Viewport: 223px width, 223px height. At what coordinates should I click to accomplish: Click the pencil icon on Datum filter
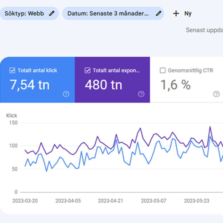coord(158,13)
